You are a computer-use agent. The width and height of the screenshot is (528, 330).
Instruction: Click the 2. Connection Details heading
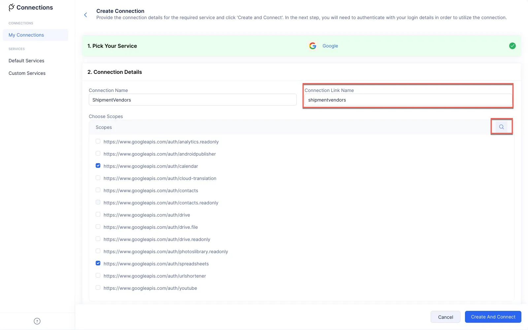coord(115,72)
